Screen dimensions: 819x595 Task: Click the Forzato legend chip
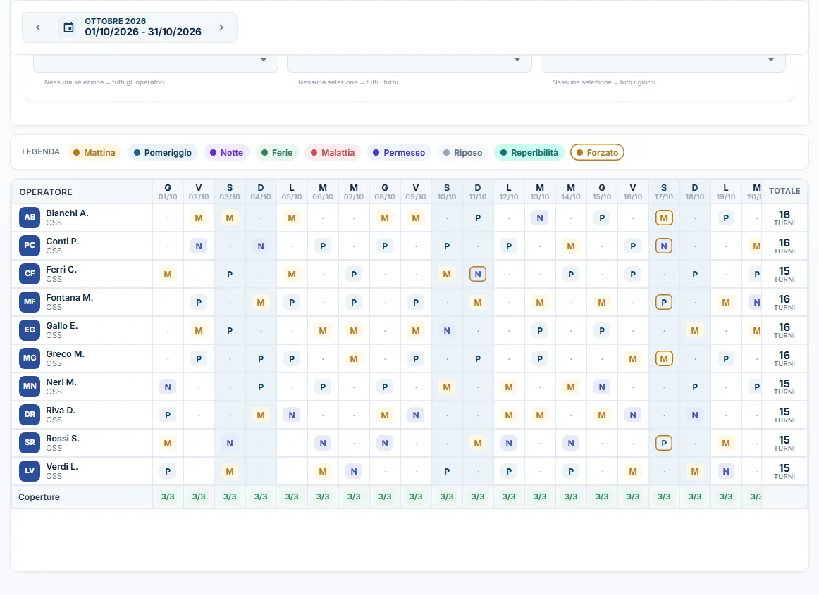(x=597, y=152)
